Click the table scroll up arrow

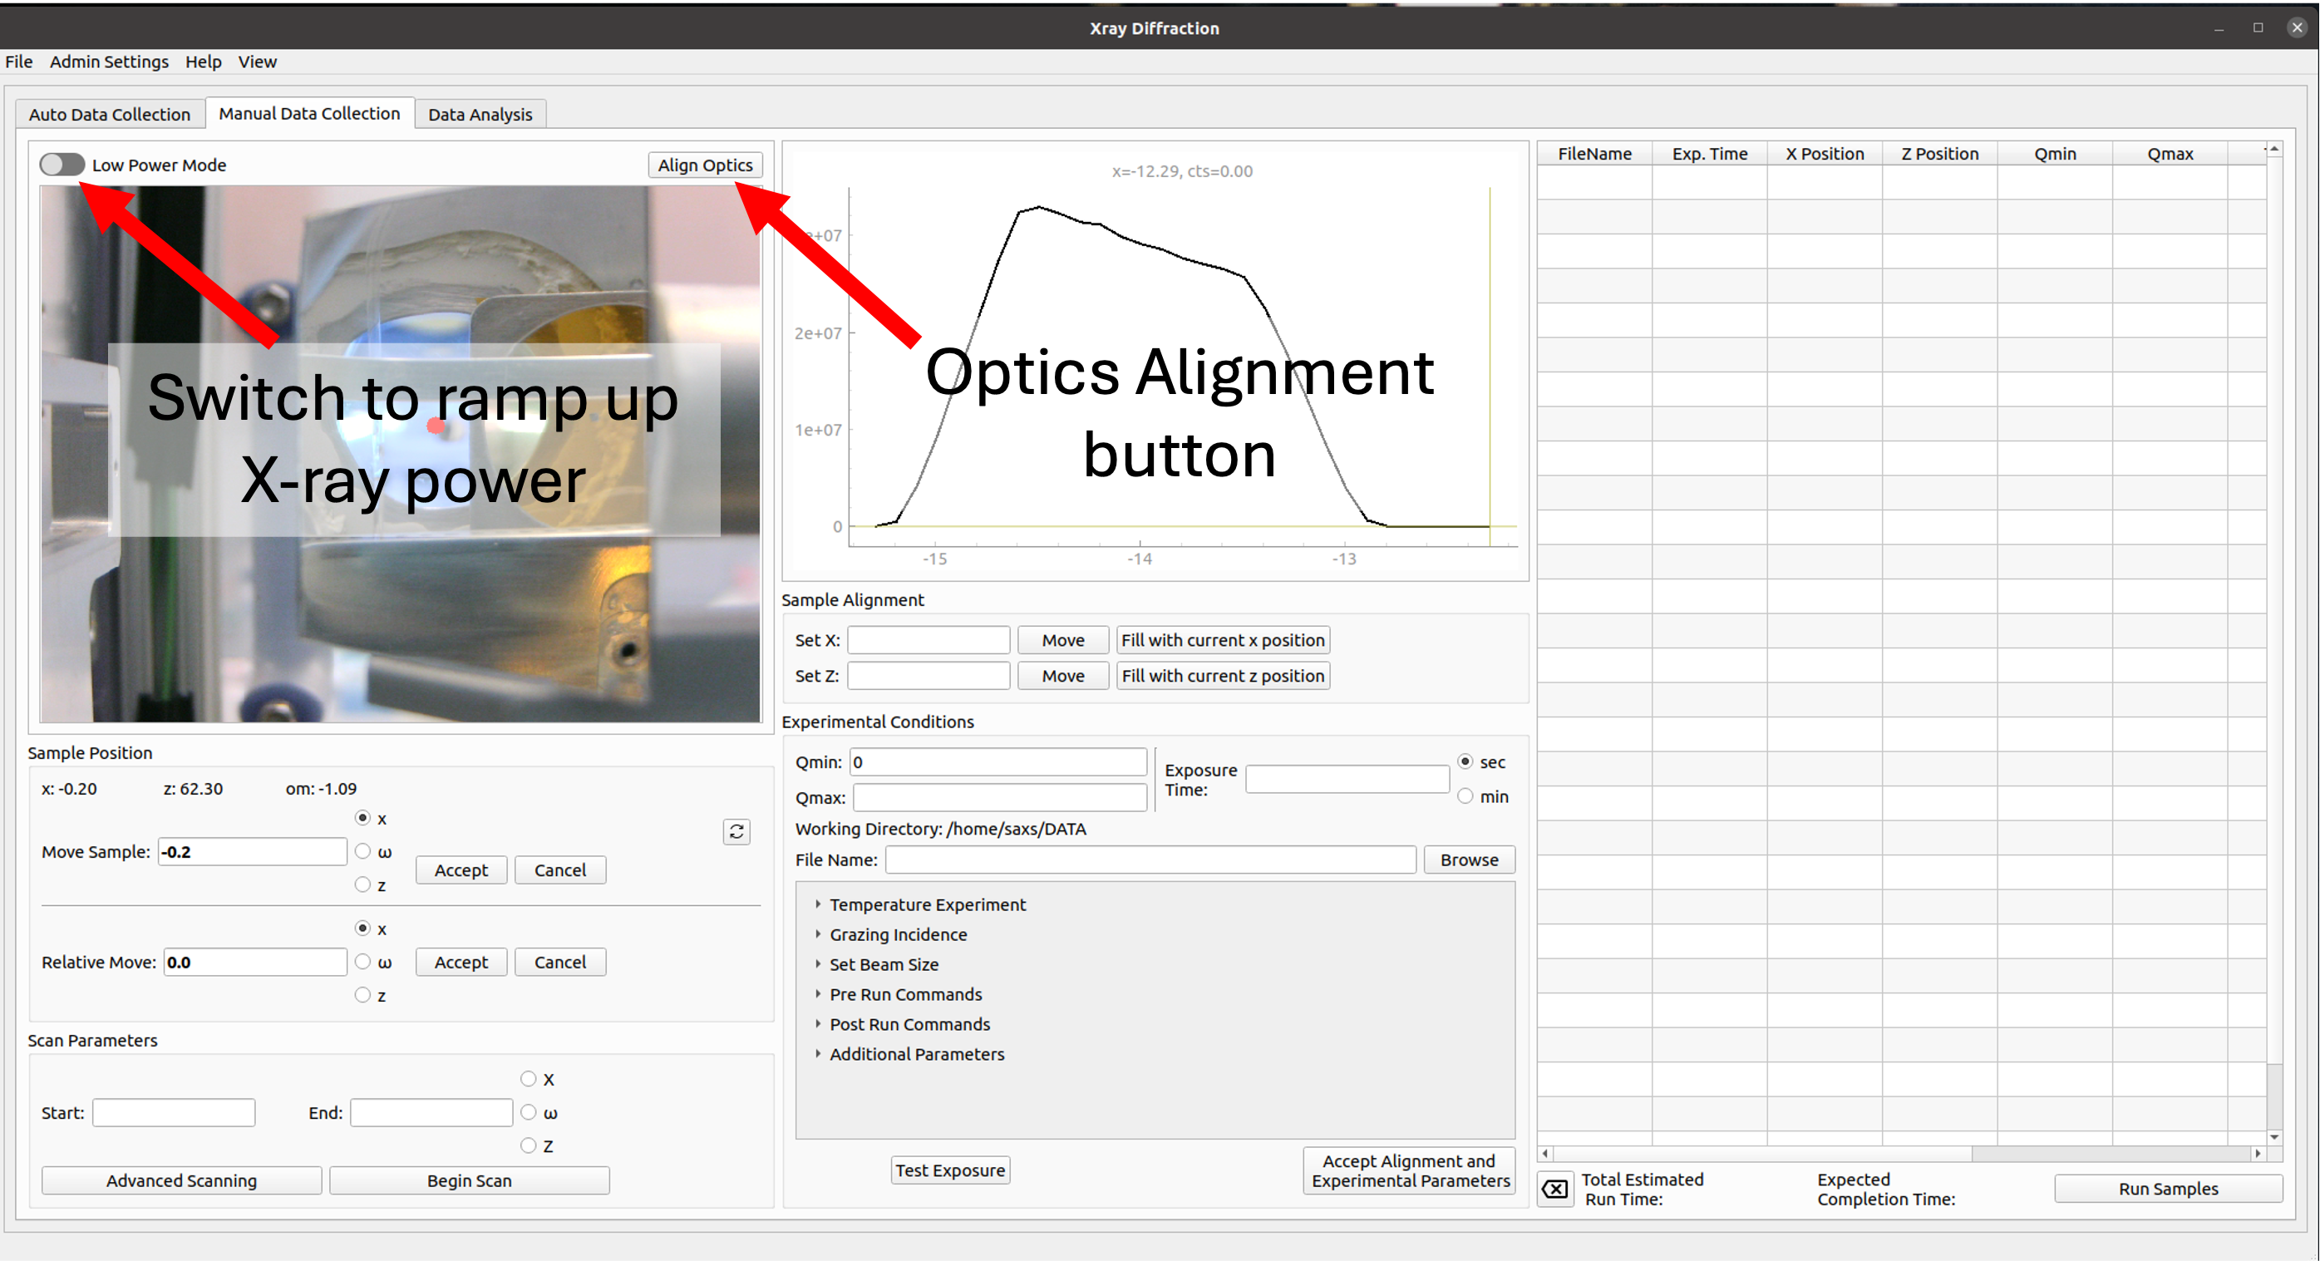(2274, 150)
